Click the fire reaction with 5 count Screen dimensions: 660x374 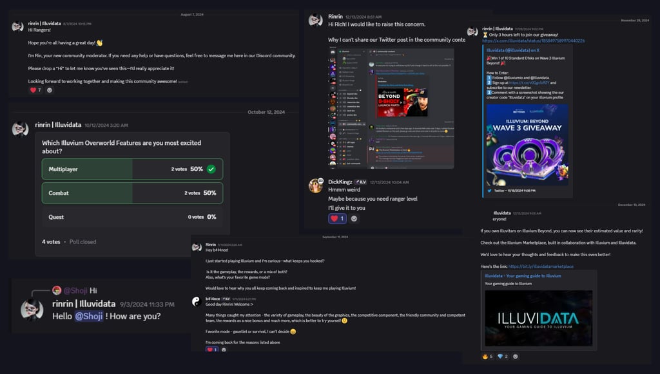coord(487,357)
